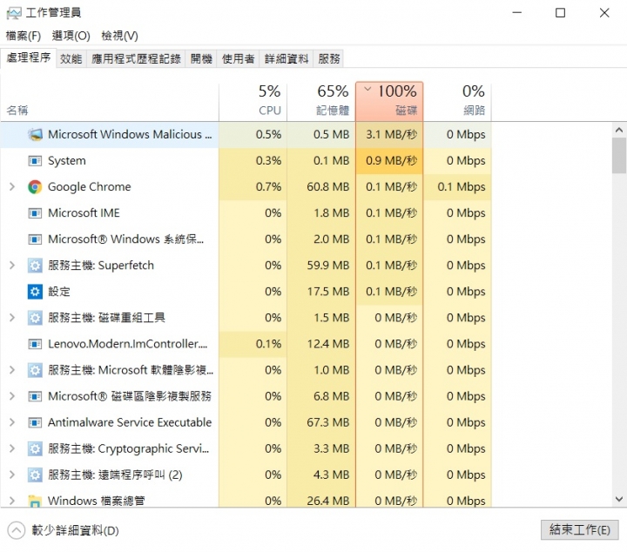Sort by the 100% 磁碟 column header

(x=389, y=102)
